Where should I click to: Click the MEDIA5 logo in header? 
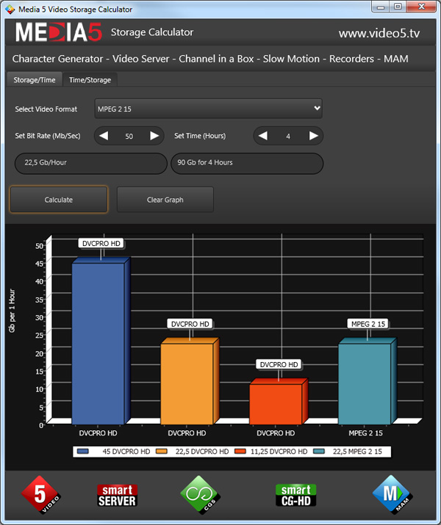click(x=59, y=32)
